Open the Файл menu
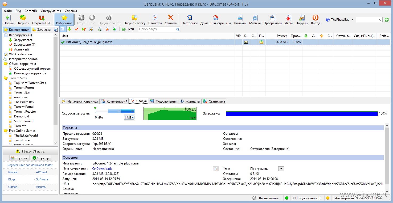The height and width of the screenshot is (203, 393). pos(8,11)
